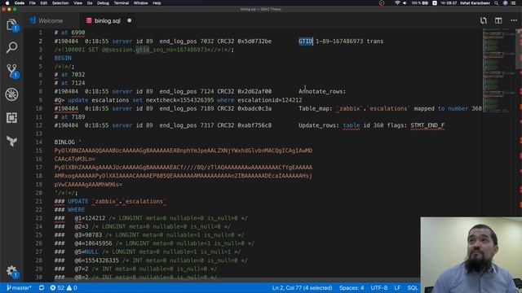Image resolution: width=522 pixels, height=293 pixels.
Task: Open the volume control in menu bar
Action: [405, 3]
